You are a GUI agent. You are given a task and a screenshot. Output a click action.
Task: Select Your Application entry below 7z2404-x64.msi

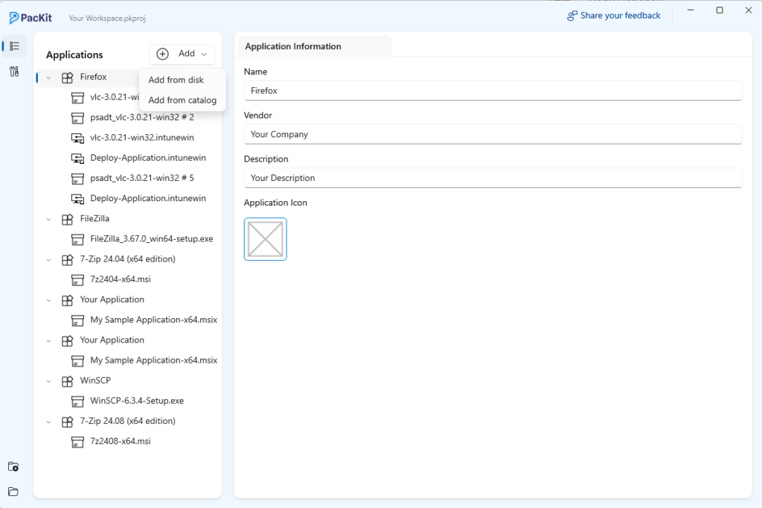(x=112, y=299)
